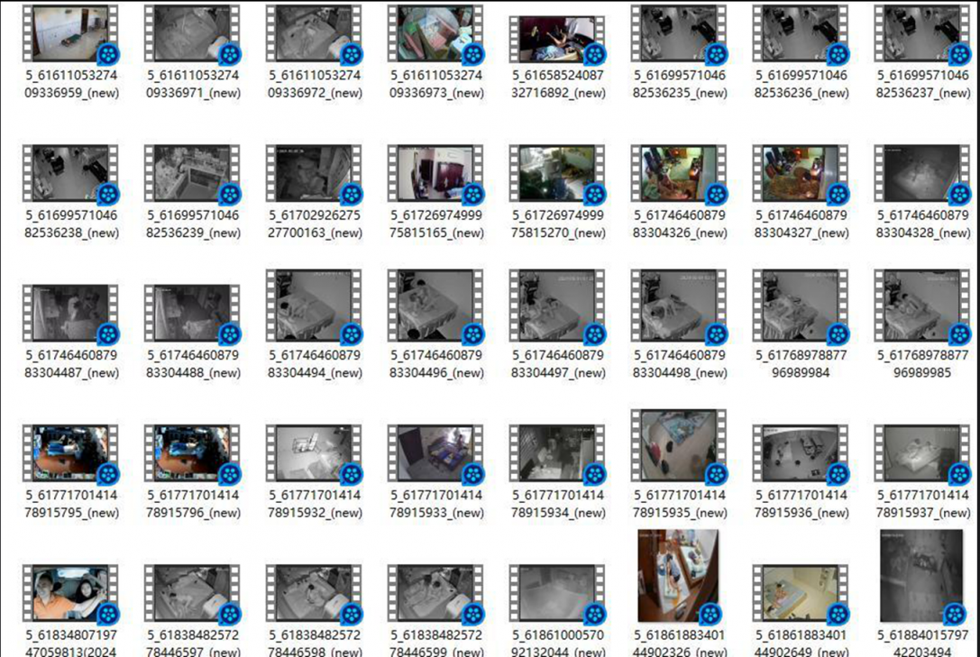Select video thumbnail ending in 78915935
The width and height of the screenshot is (980, 657).
coord(679,446)
